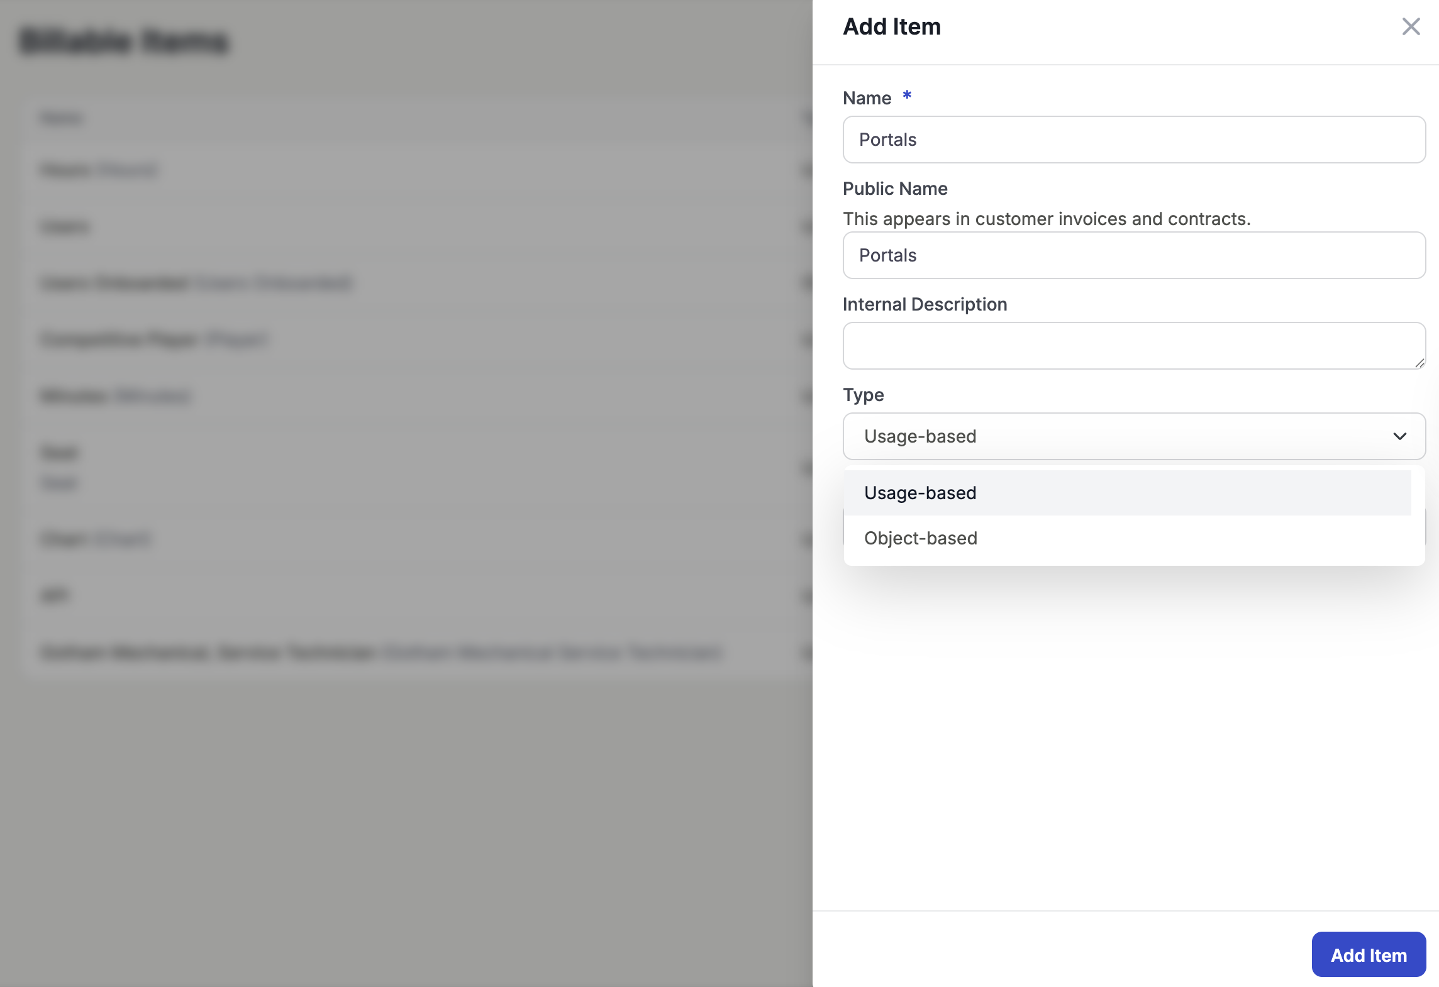
Task: Click the required asterisk beside Name
Action: click(907, 96)
